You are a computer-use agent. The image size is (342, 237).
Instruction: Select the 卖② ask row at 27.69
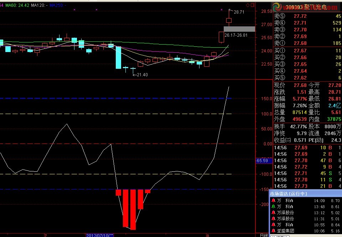tap(307, 36)
